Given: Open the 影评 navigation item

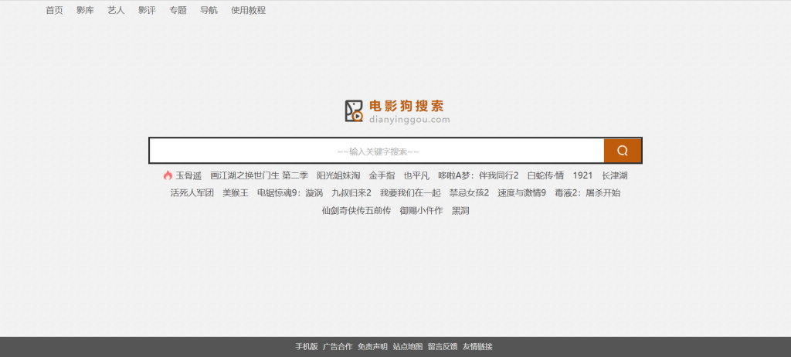Looking at the screenshot, I should pos(147,10).
